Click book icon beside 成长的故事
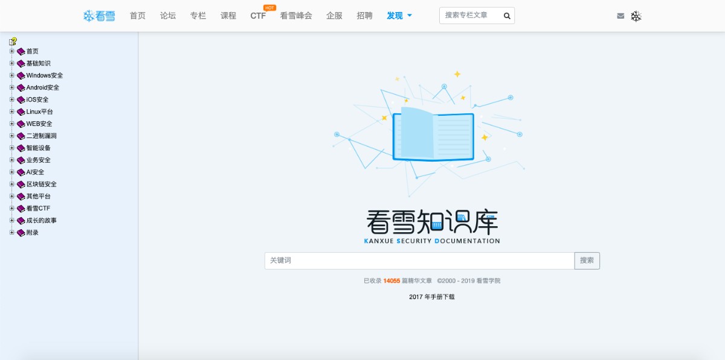Image resolution: width=725 pixels, height=360 pixels. pos(21,220)
